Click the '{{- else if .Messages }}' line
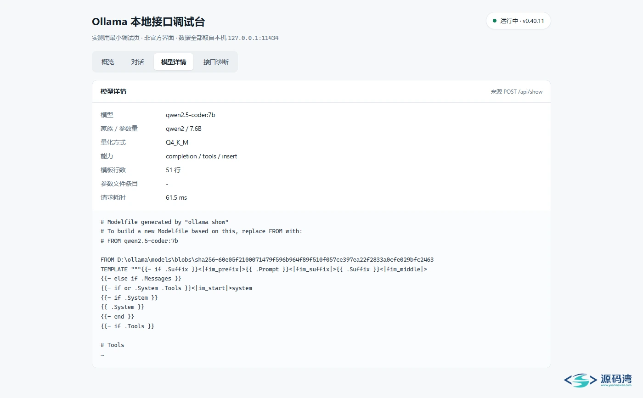Viewport: 643px width, 398px height. pyautogui.click(x=141, y=279)
